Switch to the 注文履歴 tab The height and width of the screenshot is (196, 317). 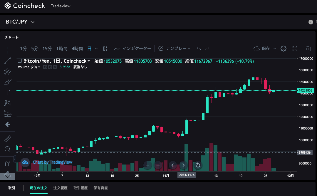pyautogui.click(x=61, y=188)
